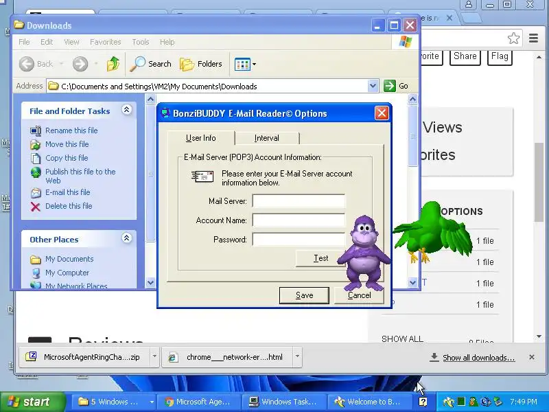Open the Views icon in toolbar

pos(242,64)
